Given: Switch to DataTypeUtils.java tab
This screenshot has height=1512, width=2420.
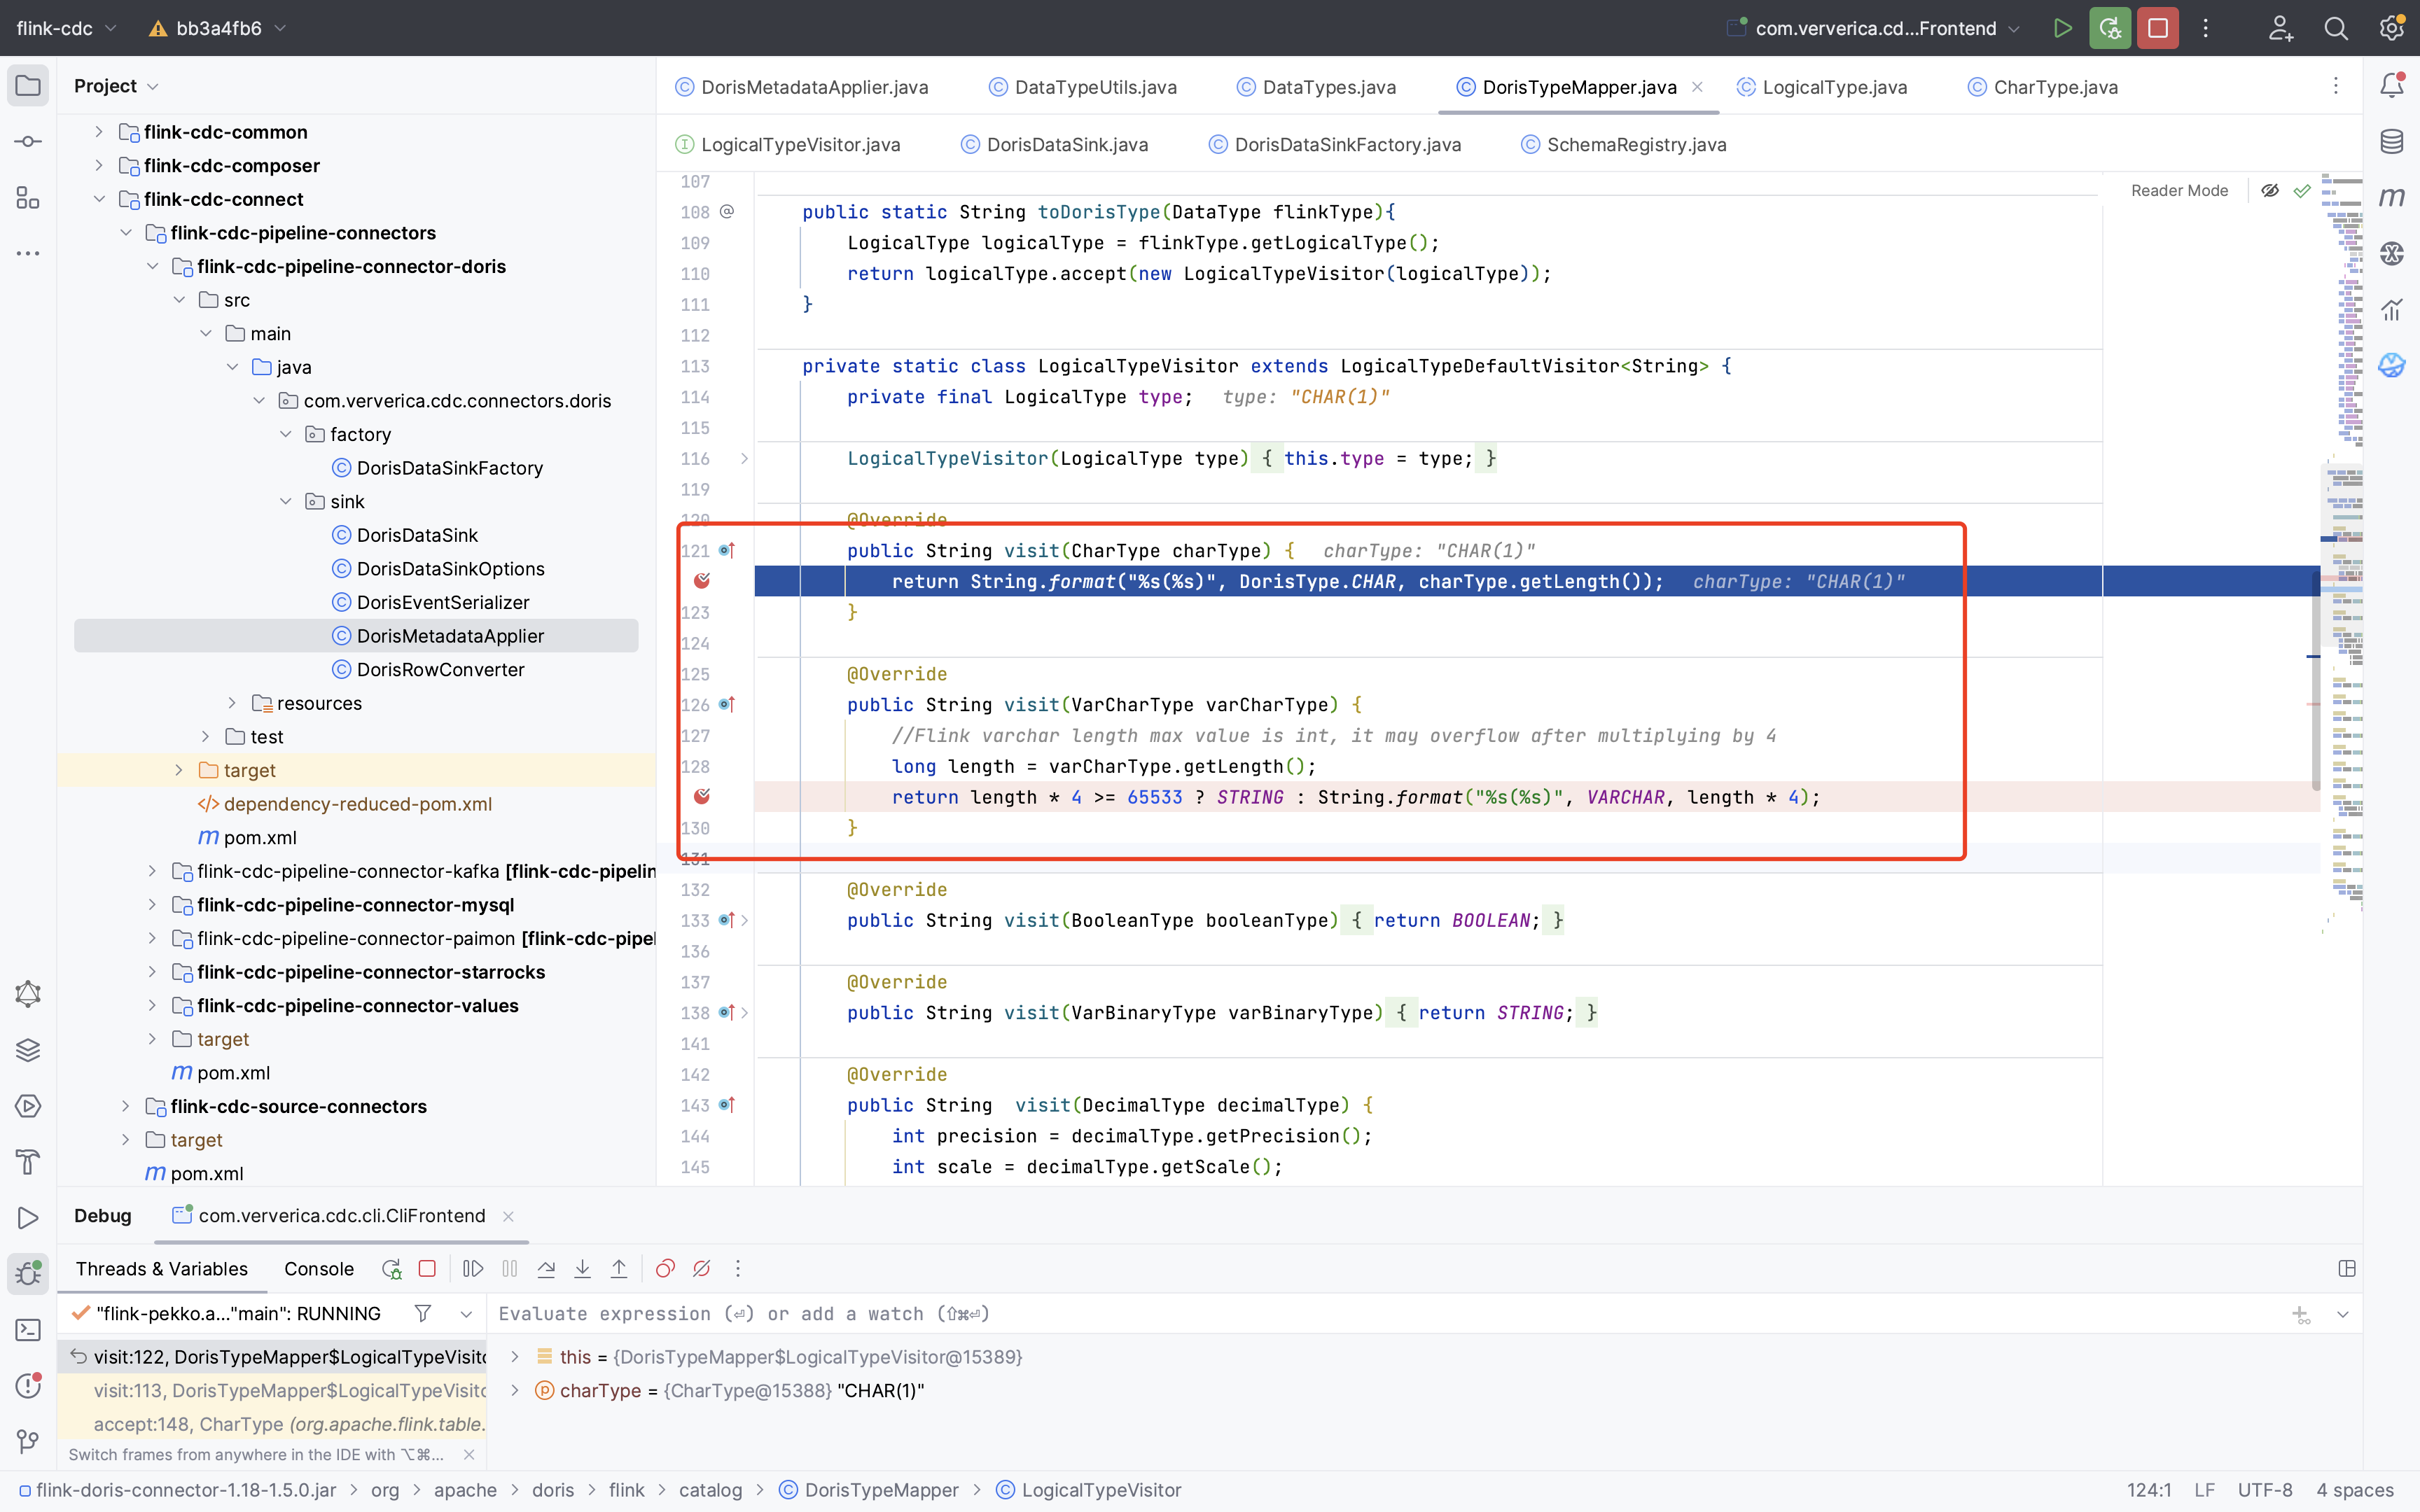Looking at the screenshot, I should 1083,87.
